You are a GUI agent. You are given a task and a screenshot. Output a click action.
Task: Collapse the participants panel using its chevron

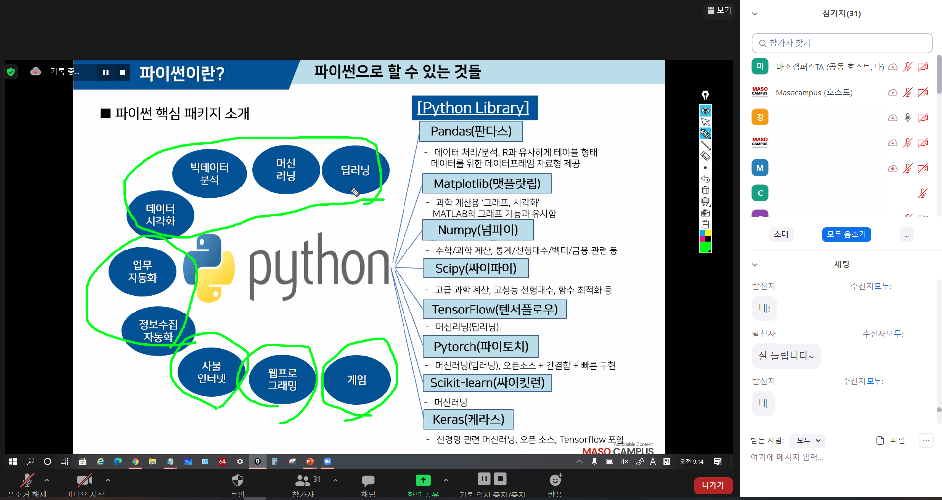coord(755,14)
